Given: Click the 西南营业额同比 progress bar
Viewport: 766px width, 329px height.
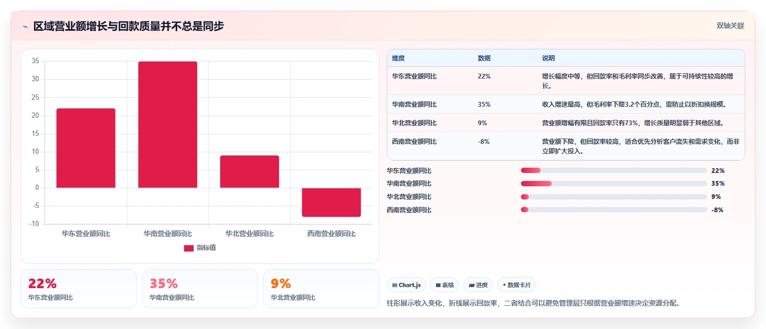Looking at the screenshot, I should click(x=614, y=210).
